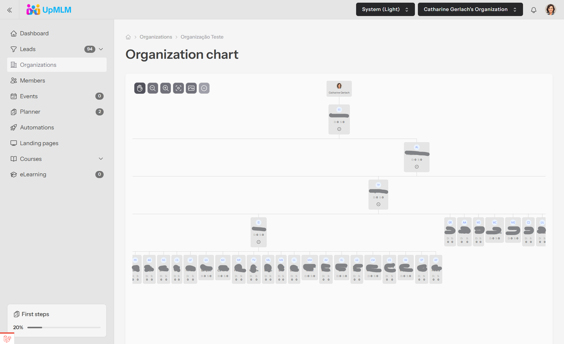Expand the Courses submenu
Viewport: 564px width, 344px height.
(x=101, y=159)
